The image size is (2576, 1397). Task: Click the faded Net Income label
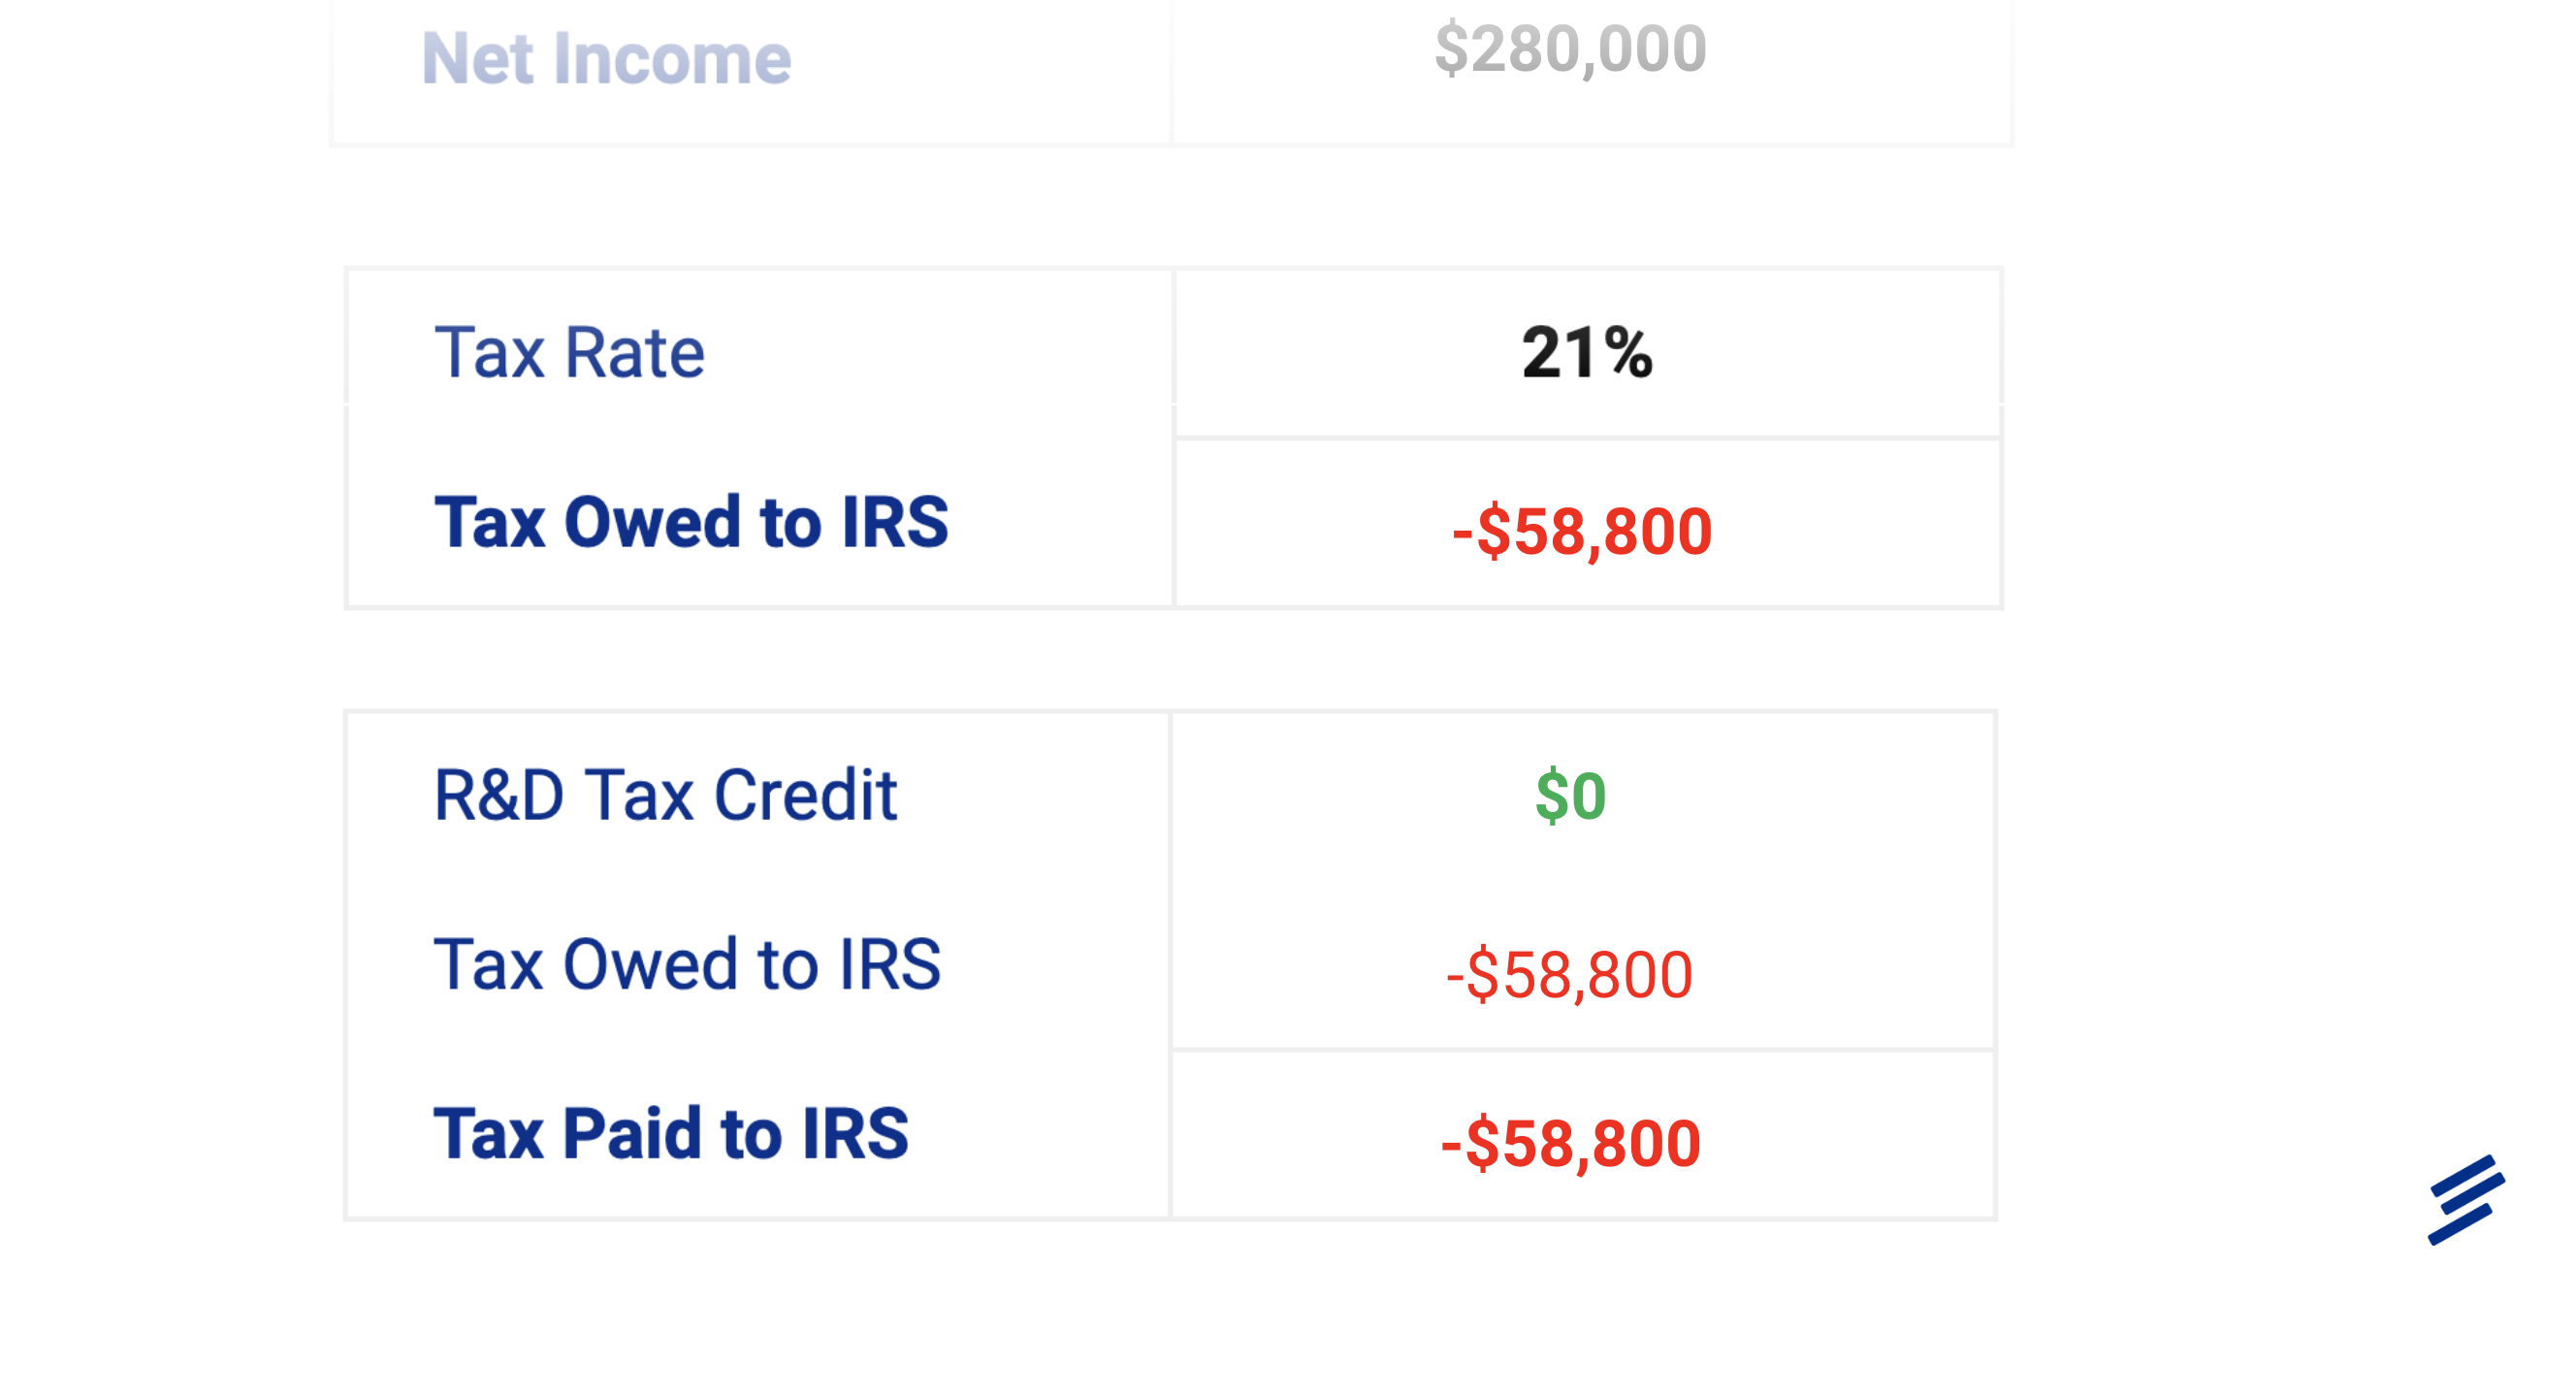tap(606, 58)
